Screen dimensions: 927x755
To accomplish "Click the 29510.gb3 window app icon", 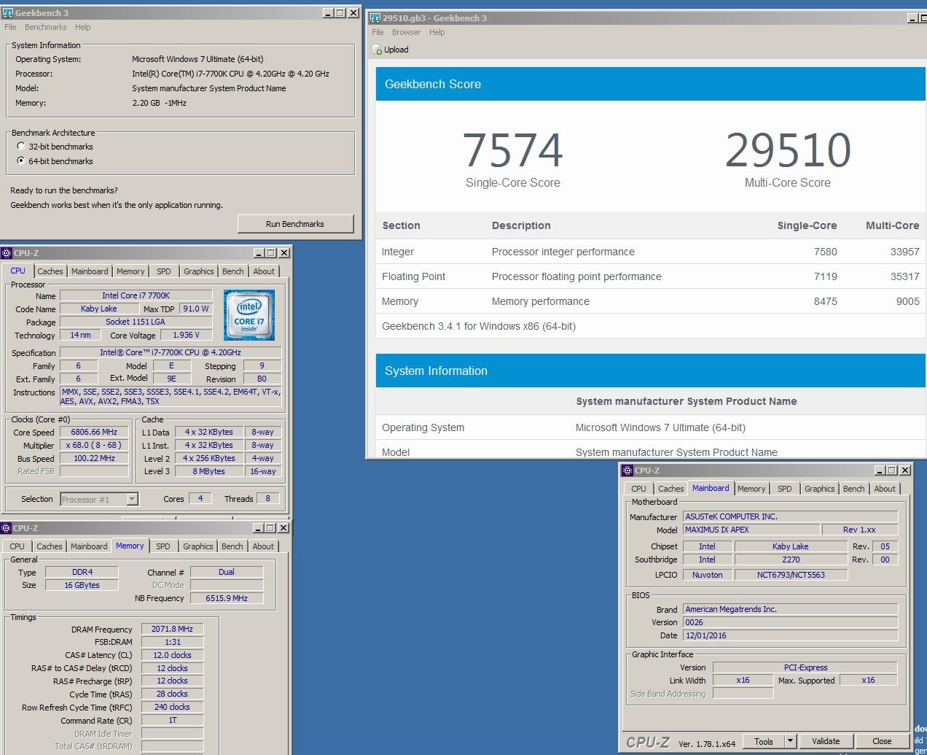I will point(375,18).
